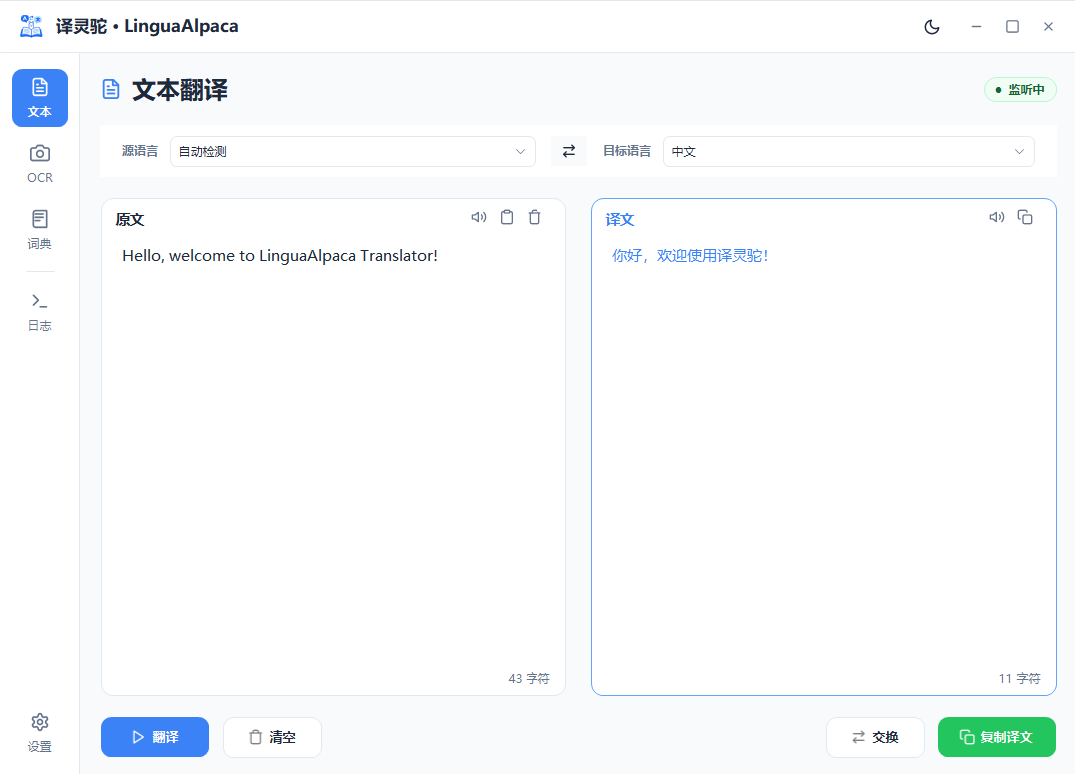Screen dimensions: 1075x774
Task: Swap languages with the arrows icon
Action: click(569, 152)
